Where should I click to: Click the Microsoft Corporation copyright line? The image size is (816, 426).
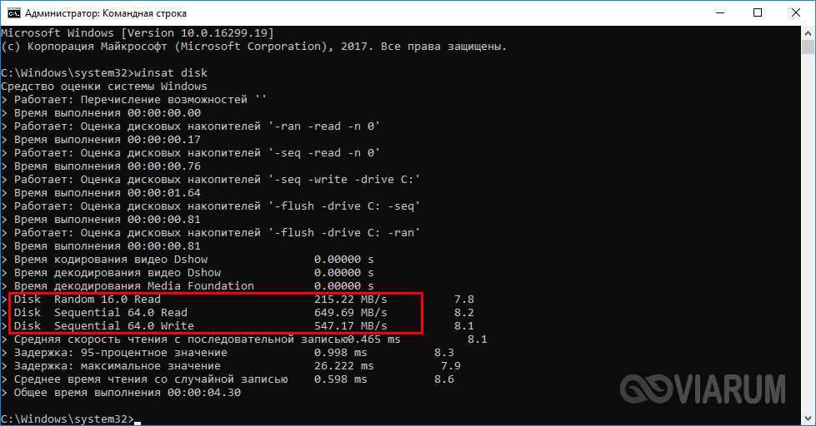(253, 47)
